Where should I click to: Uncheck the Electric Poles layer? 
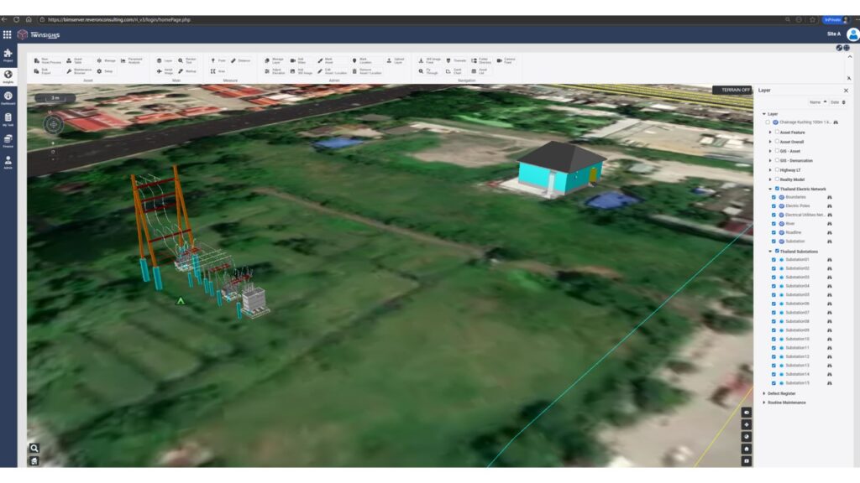(773, 205)
